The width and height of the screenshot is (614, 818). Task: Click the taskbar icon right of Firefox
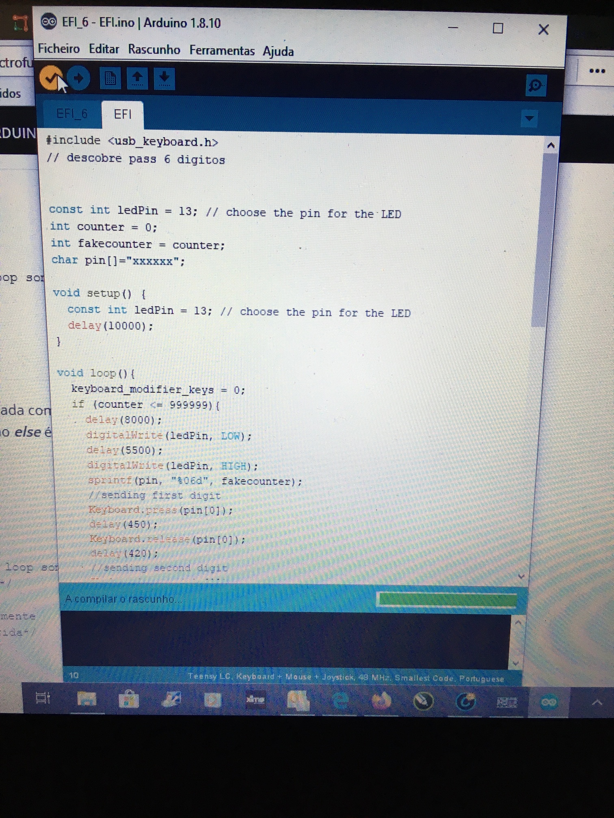pos(423,701)
